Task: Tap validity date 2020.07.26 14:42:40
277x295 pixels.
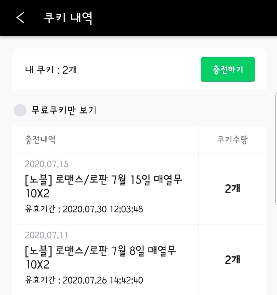Action: 103,280
